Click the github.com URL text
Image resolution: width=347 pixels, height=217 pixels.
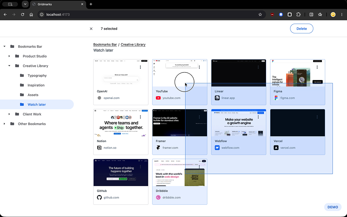click(x=111, y=197)
